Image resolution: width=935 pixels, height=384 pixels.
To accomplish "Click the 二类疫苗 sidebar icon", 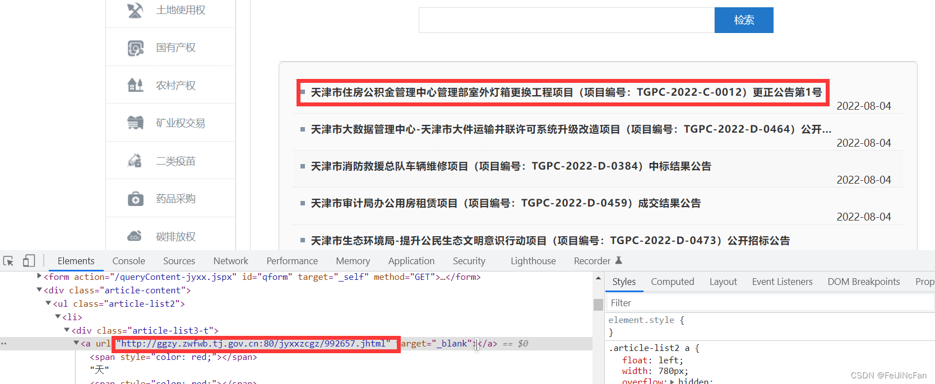I will [x=135, y=161].
